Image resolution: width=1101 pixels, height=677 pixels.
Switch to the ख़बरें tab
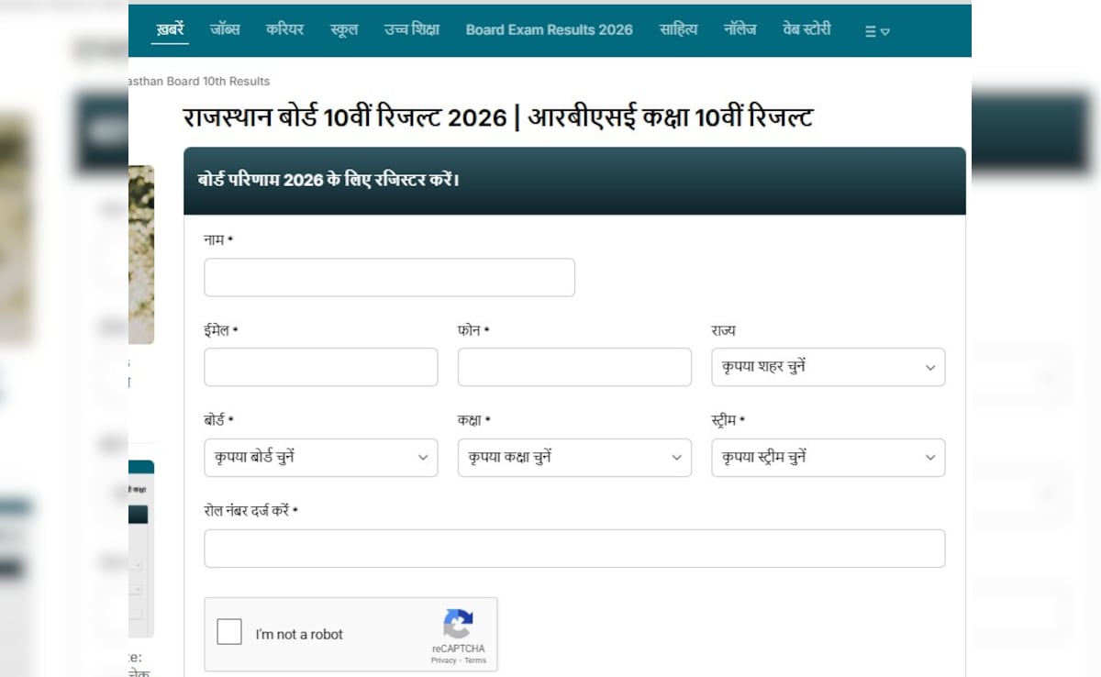[170, 28]
